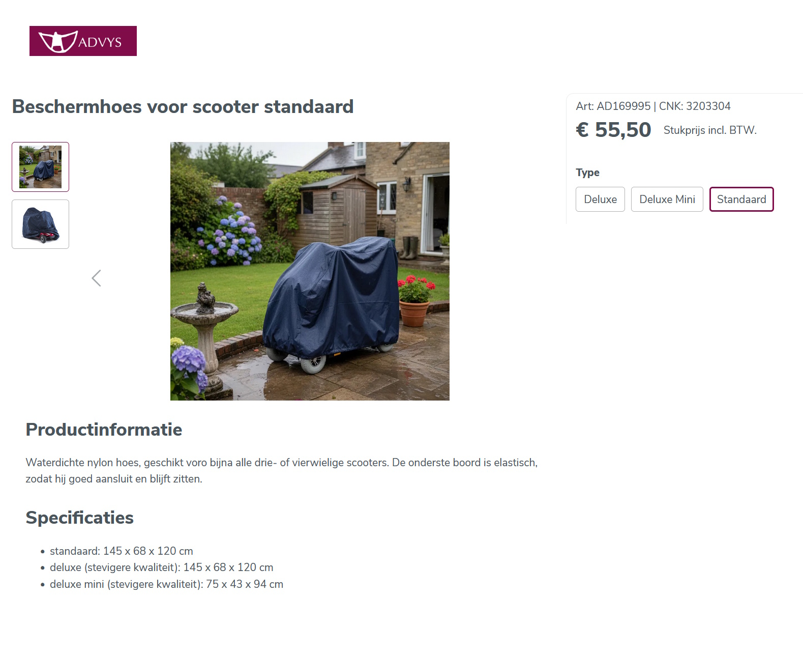Click the € 55,50 price
The width and height of the screenshot is (803, 654).
[613, 130]
